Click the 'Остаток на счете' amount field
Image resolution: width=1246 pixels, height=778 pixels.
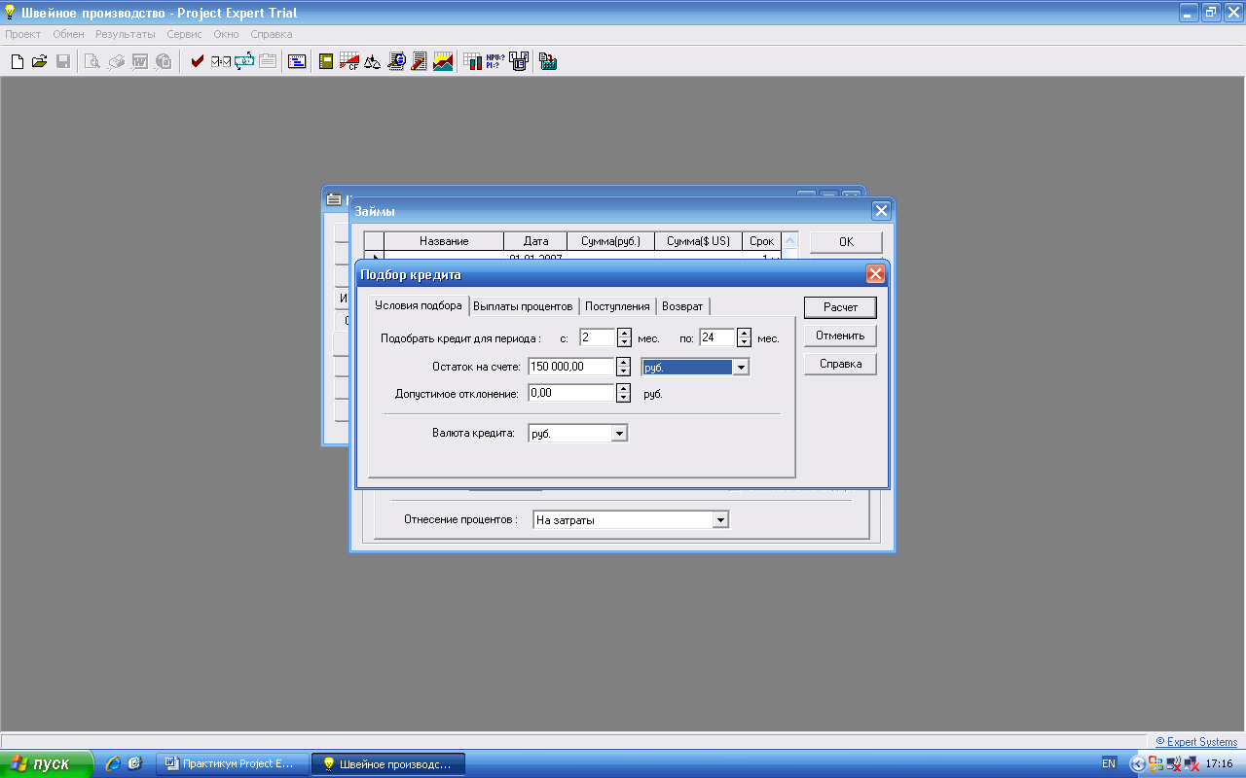pos(570,367)
